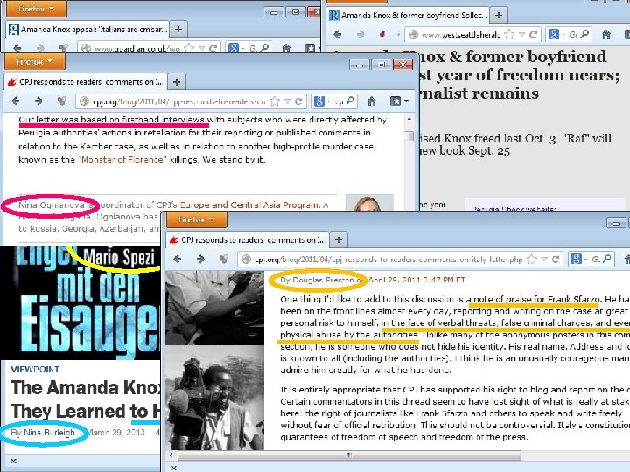Open URL history dropdown in front CPJ window
Image resolution: width=630 pixels, height=472 pixels.
[x=544, y=260]
